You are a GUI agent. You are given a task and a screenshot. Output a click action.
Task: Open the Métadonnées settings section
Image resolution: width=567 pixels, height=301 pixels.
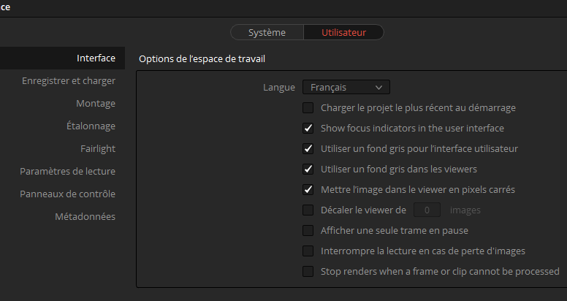point(85,216)
